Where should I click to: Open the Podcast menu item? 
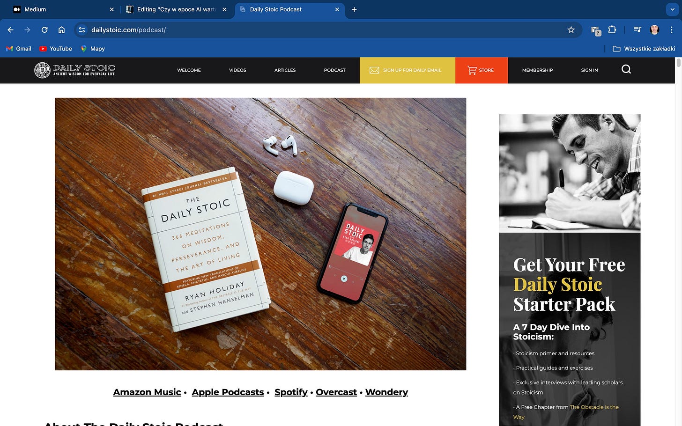[x=334, y=70]
